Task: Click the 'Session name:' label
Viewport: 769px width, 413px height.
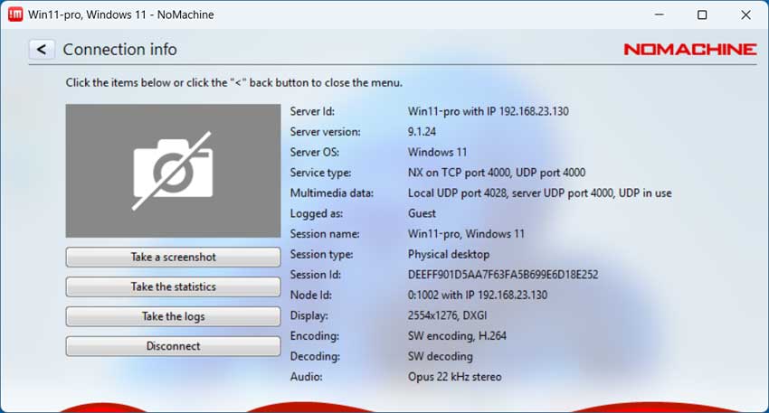Action: [324, 234]
